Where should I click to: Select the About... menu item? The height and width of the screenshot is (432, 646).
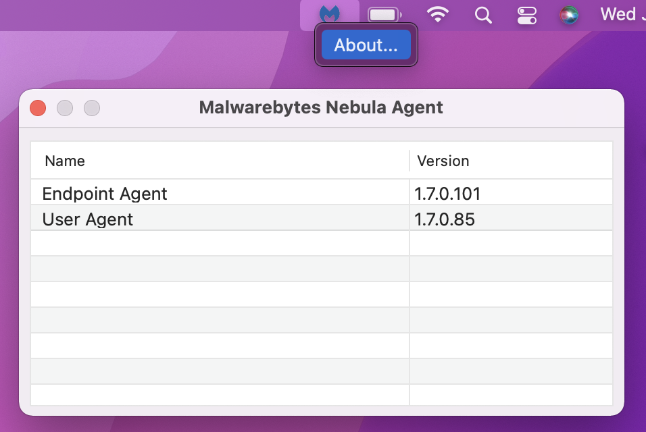click(x=366, y=45)
